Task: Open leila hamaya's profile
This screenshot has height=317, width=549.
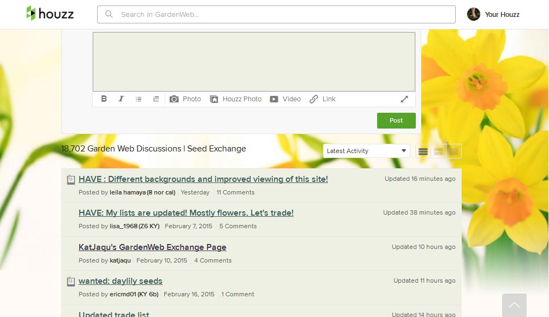Action: [142, 192]
